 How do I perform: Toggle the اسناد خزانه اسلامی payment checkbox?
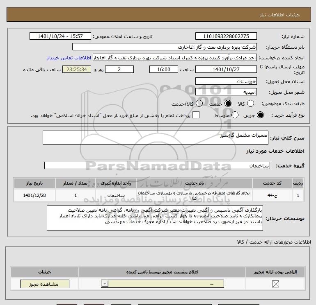196,115
